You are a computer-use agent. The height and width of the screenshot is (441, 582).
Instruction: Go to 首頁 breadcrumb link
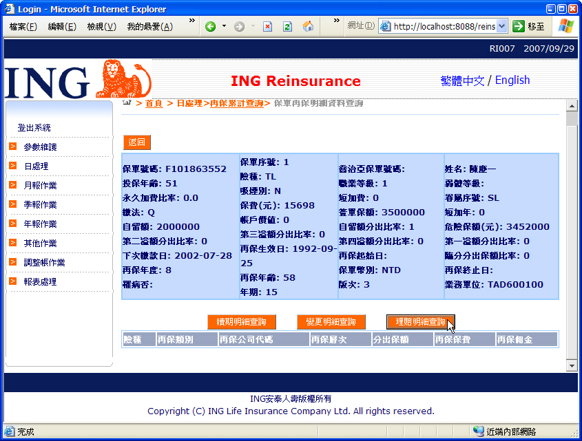154,103
